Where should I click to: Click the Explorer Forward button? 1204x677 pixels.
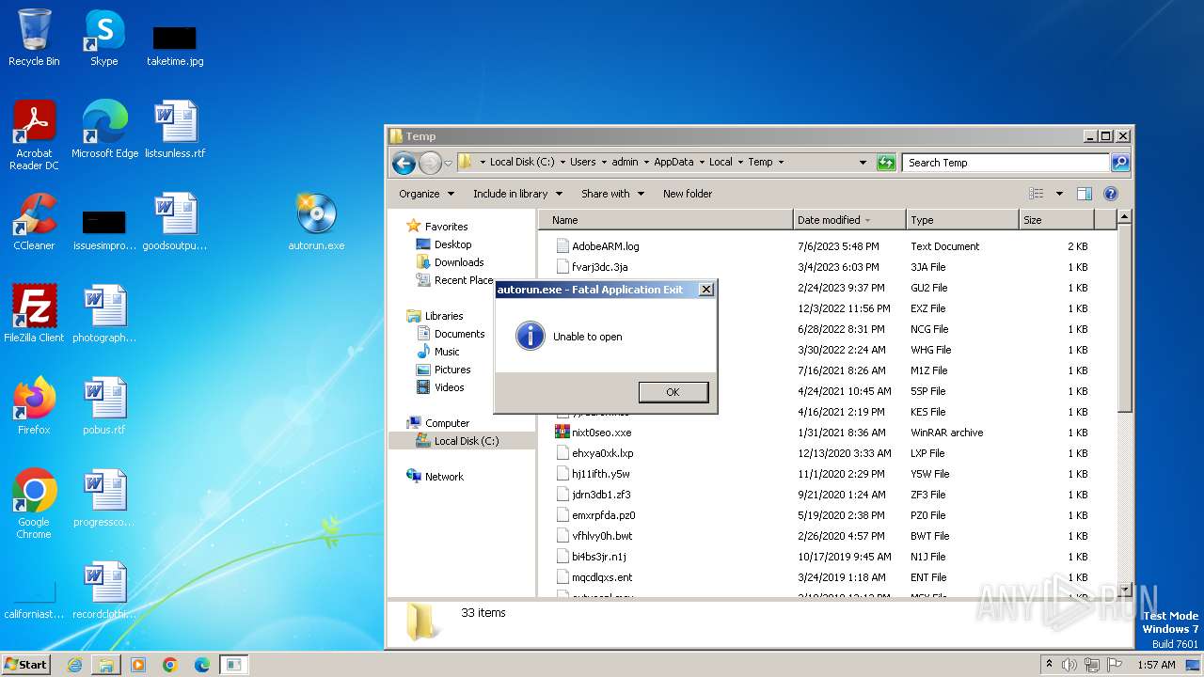coord(430,163)
